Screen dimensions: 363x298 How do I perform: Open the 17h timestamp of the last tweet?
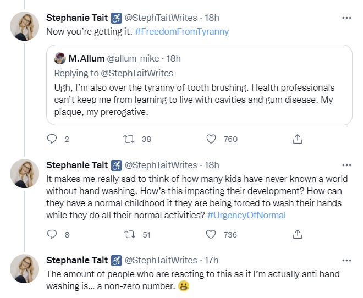(211, 260)
